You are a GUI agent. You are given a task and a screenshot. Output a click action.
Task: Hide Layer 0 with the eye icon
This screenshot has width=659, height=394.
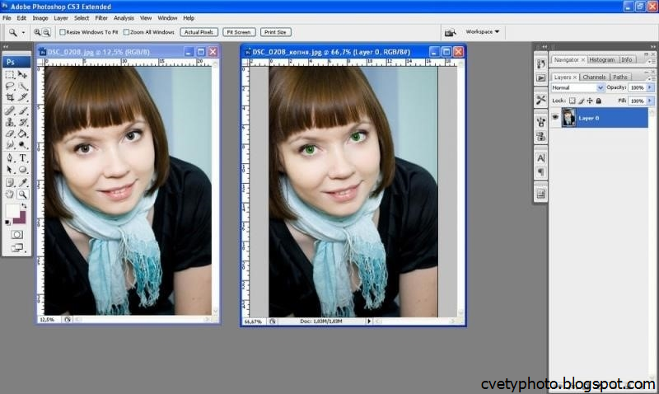tap(555, 117)
